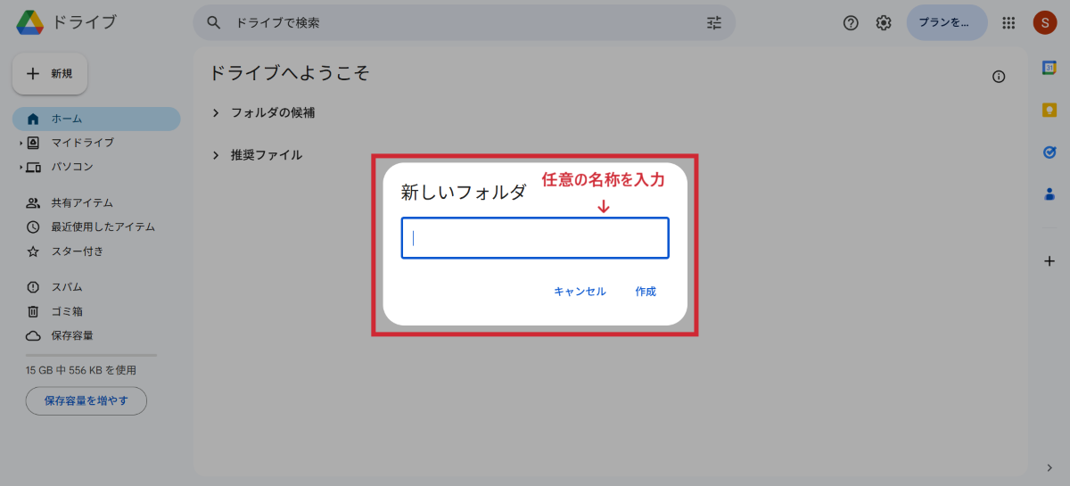Expand the パソコン tree arrow
1070x486 pixels.
(x=21, y=167)
